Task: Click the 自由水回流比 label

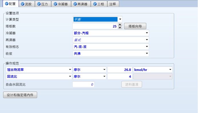Action: click(x=15, y=85)
